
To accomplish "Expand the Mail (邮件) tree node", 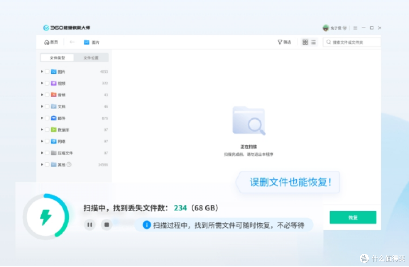I will [42, 118].
